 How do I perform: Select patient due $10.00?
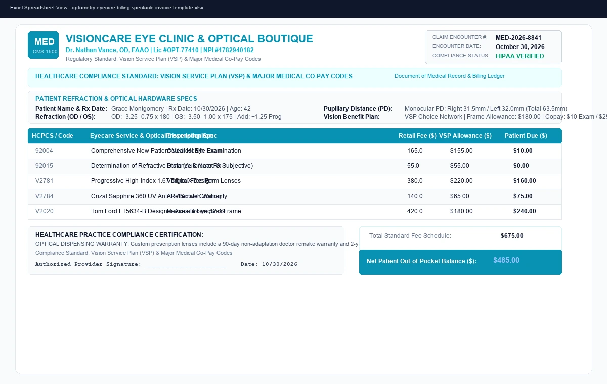523,151
